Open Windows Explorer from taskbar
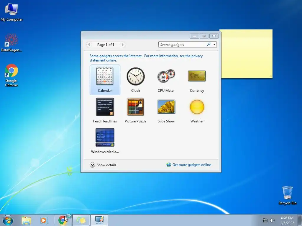The image size is (302, 226). (x=26, y=220)
